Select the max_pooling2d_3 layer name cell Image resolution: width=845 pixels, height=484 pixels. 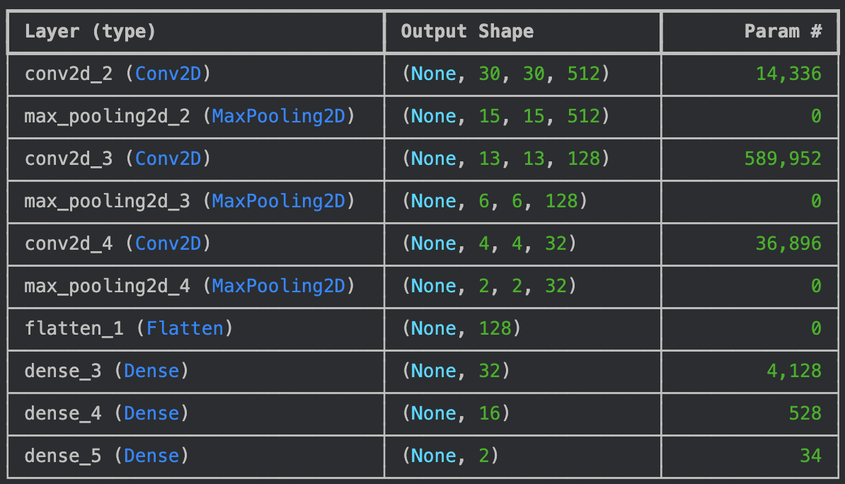tap(189, 202)
